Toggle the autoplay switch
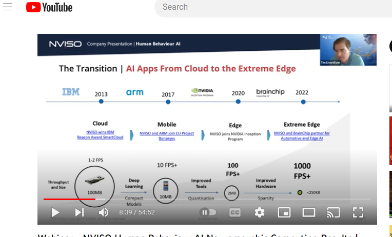Viewport: 392px width, 237px height. tap(208, 212)
